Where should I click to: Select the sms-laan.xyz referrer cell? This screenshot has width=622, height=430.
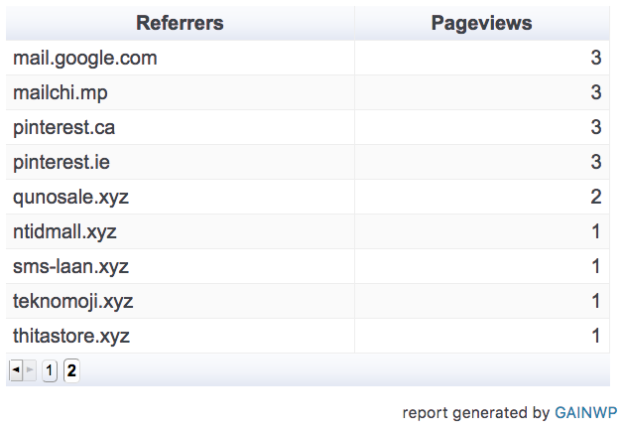click(70, 266)
